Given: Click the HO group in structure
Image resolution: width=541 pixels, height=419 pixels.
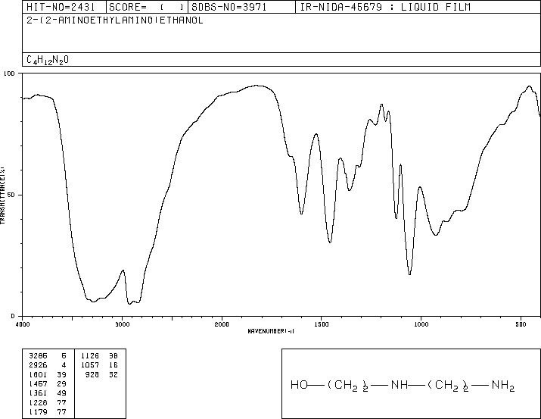Looking at the screenshot, I should point(299,385).
